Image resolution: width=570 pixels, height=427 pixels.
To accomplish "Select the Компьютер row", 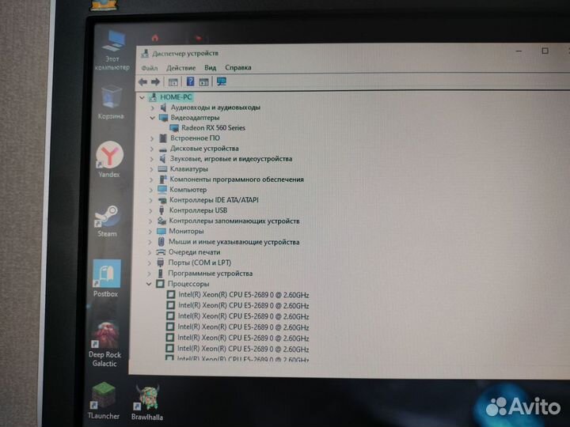I will pyautogui.click(x=188, y=190).
